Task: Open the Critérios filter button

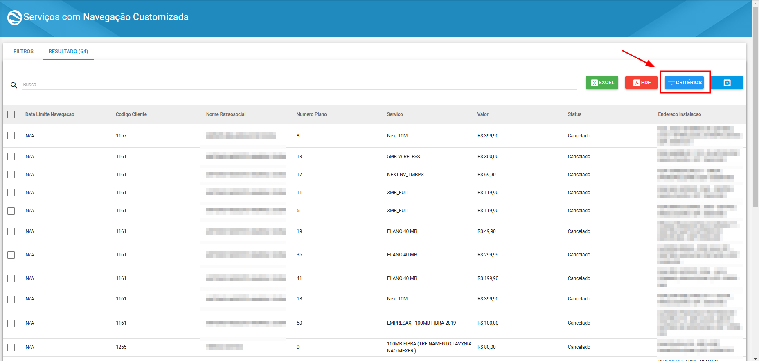Action: point(684,83)
